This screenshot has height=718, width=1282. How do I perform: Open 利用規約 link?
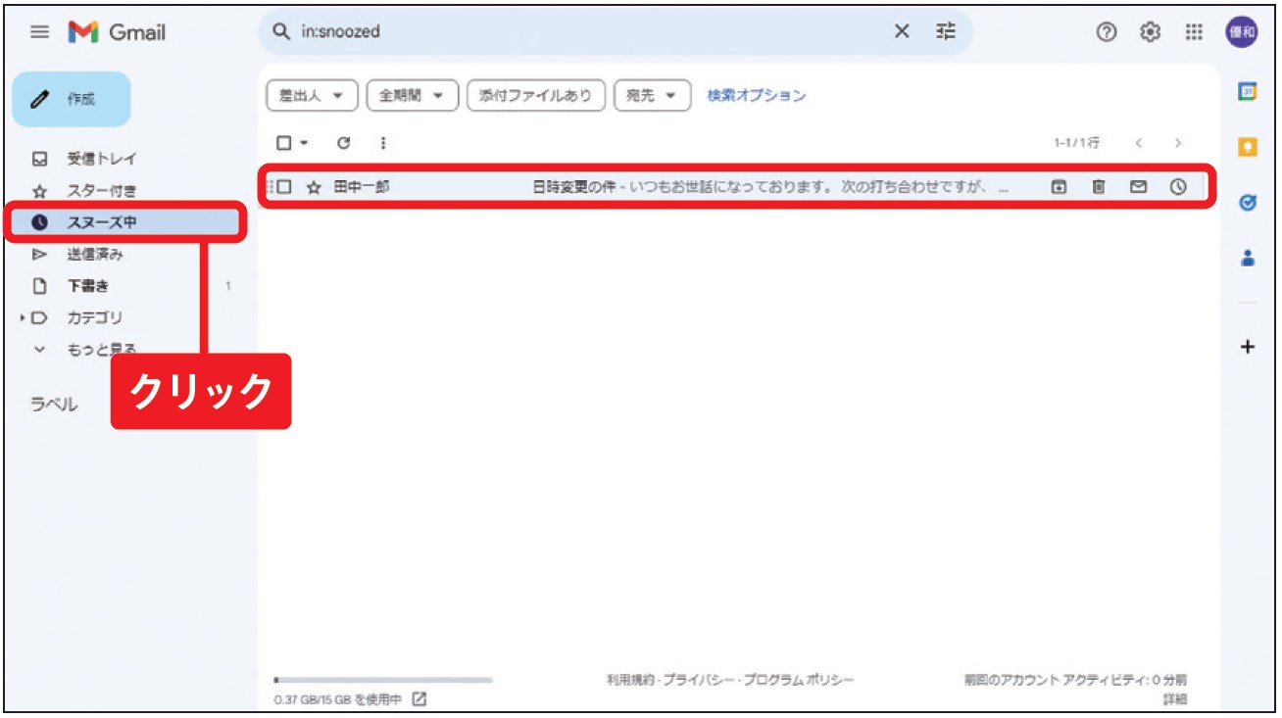coord(630,679)
